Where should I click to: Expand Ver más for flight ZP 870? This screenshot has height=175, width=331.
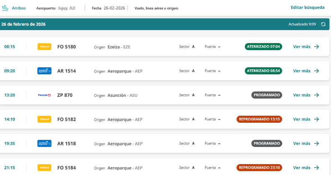pos(306,95)
